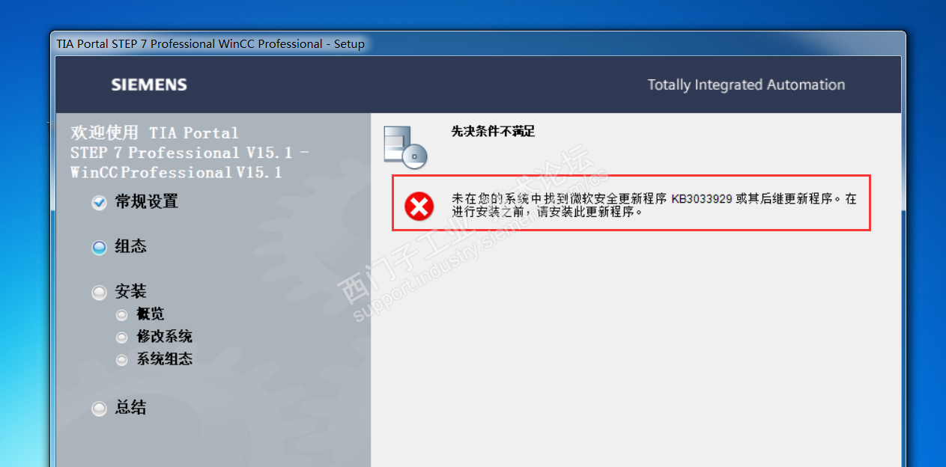946x467 pixels.
Task: Select the 组态 step label
Action: click(x=130, y=247)
